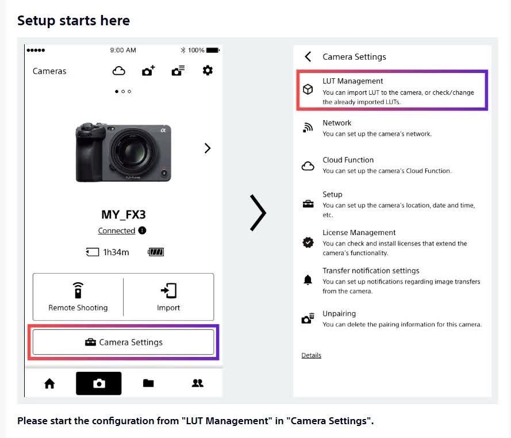Viewport: 511px width, 438px height.
Task: Open app settings gear icon
Action: coord(208,70)
